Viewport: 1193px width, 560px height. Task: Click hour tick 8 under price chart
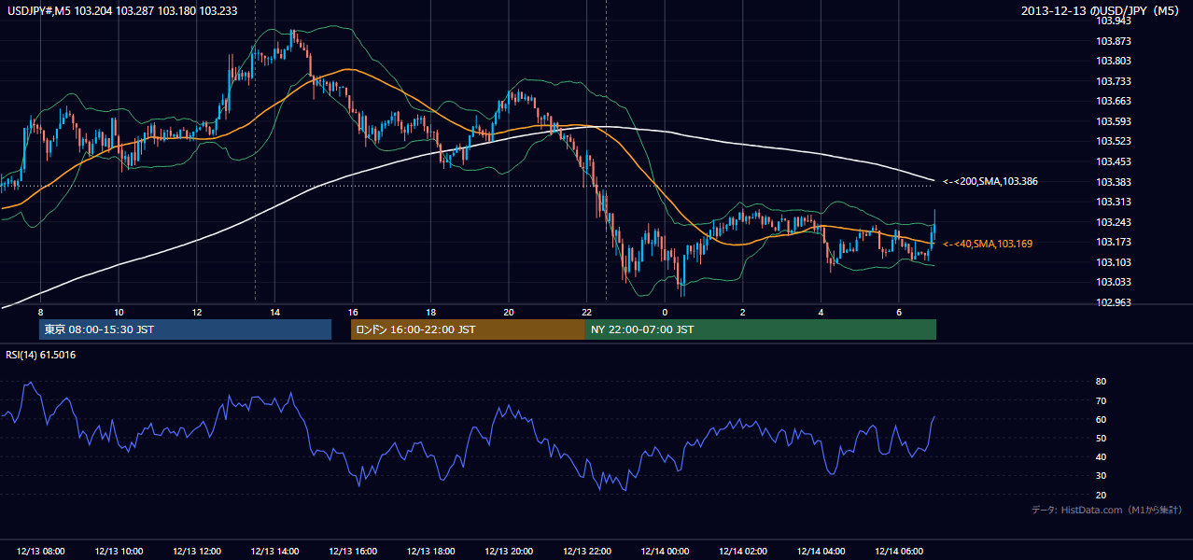[x=41, y=313]
